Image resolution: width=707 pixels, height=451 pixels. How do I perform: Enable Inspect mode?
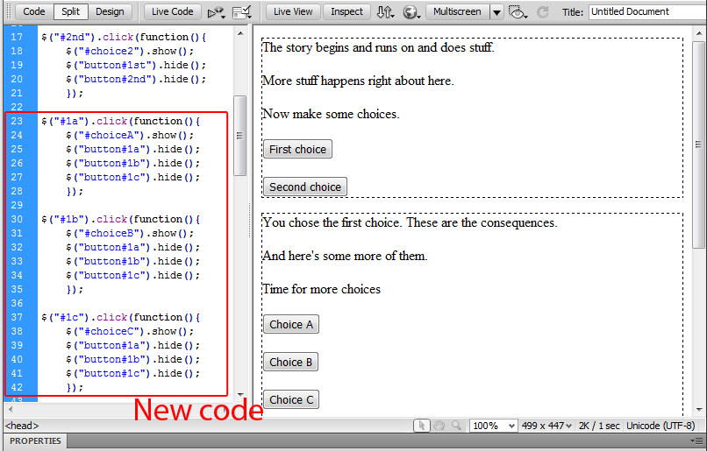click(x=346, y=11)
